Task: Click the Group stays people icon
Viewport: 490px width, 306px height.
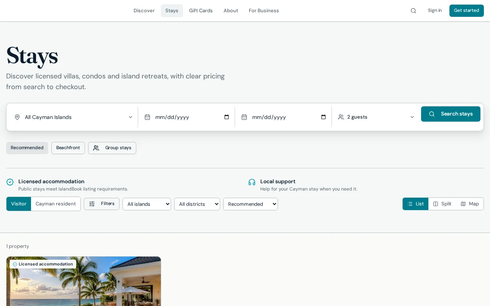Action: pos(96,148)
